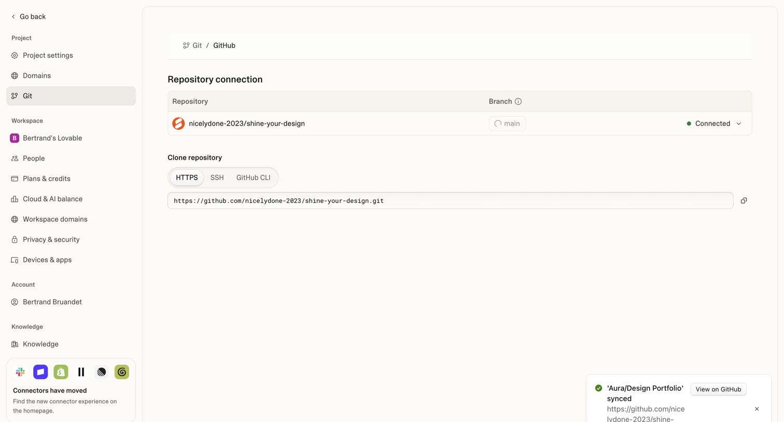The image size is (784, 422).
Task: Select the HTTPS clone tab
Action: (187, 178)
